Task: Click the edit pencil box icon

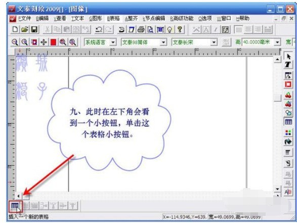Action: click(x=225, y=29)
